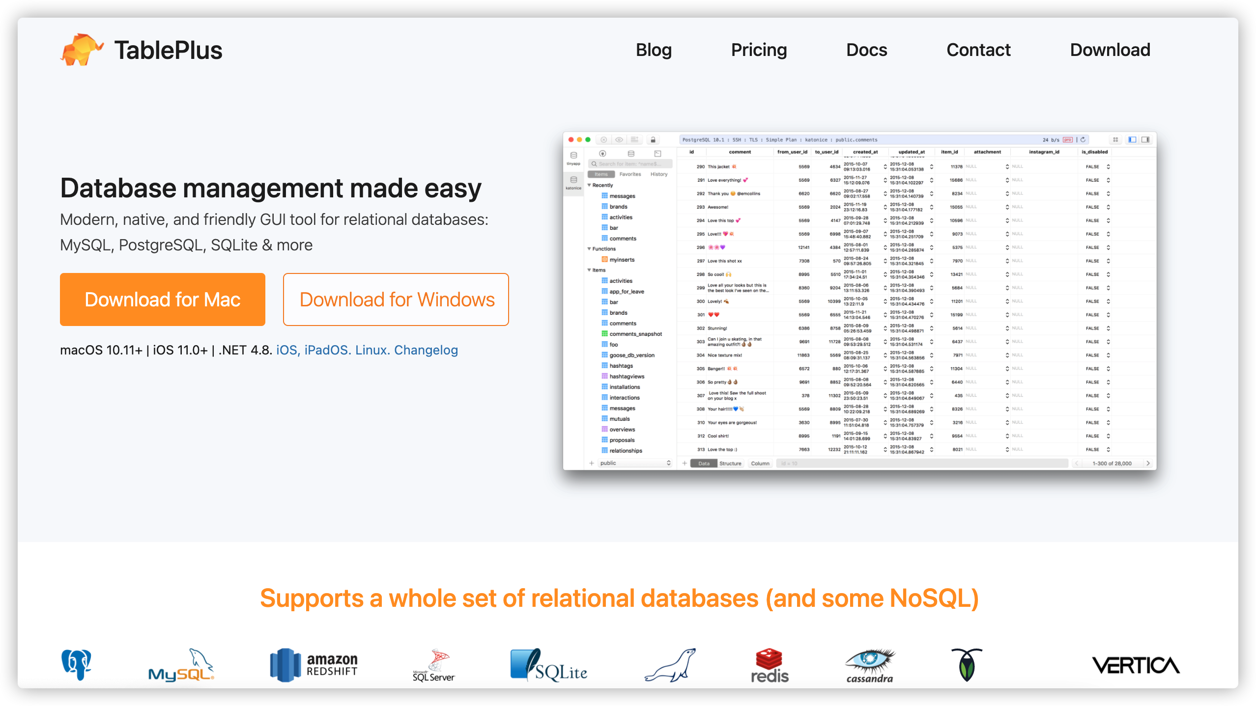
Task: Click the Redis logo
Action: point(770,666)
